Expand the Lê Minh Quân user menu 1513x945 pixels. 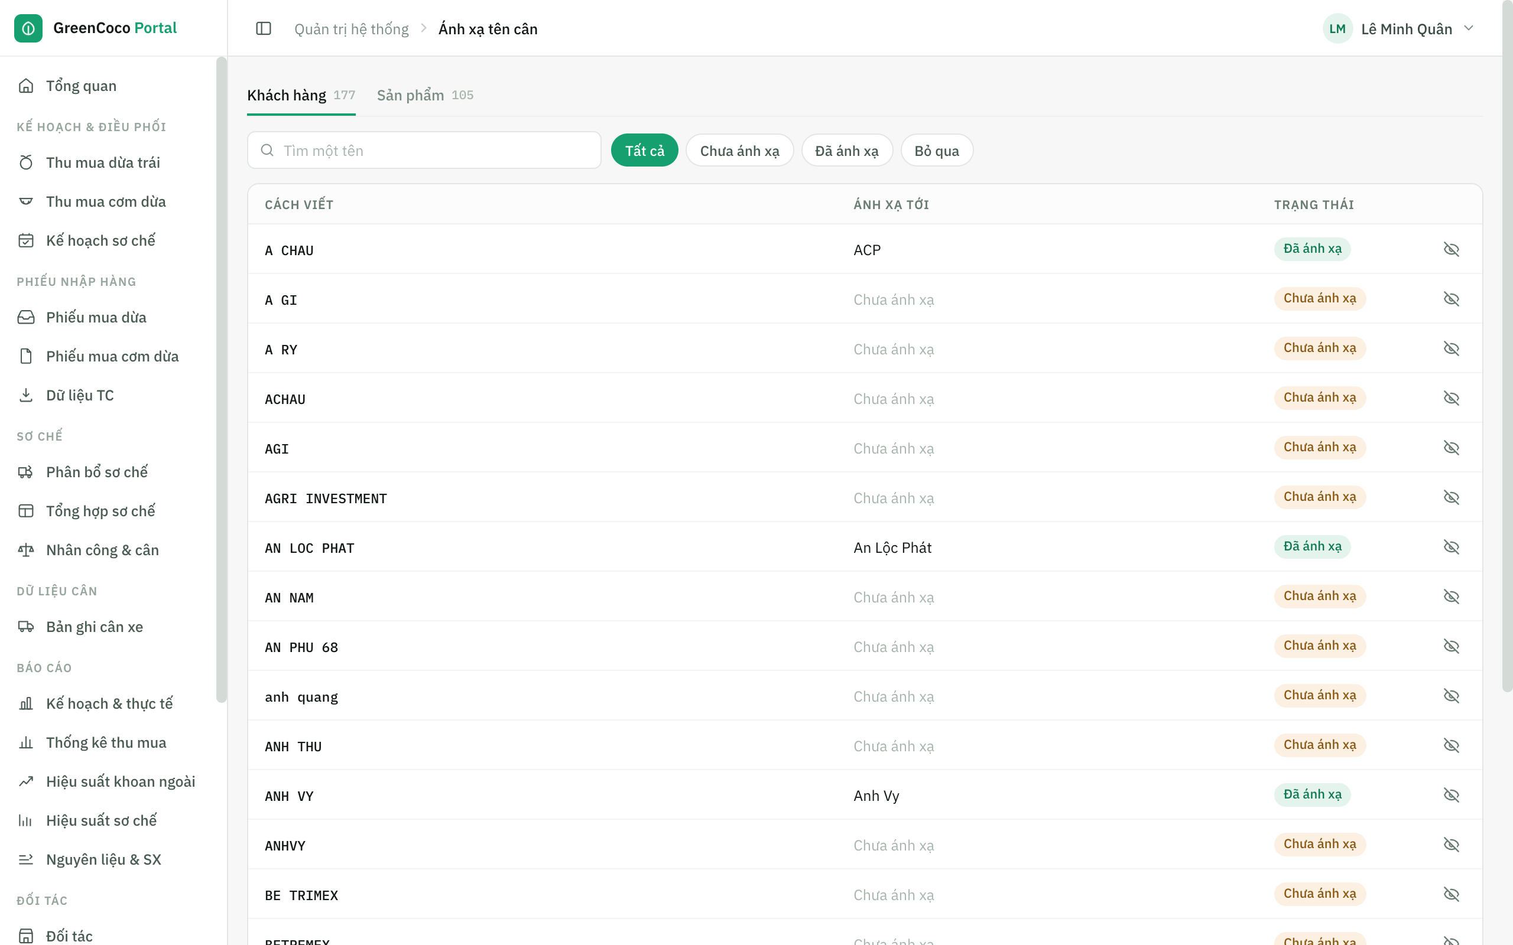tap(1399, 29)
